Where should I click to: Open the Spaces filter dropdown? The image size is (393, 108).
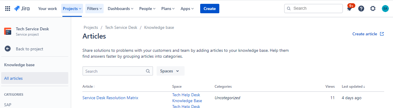click(x=170, y=71)
